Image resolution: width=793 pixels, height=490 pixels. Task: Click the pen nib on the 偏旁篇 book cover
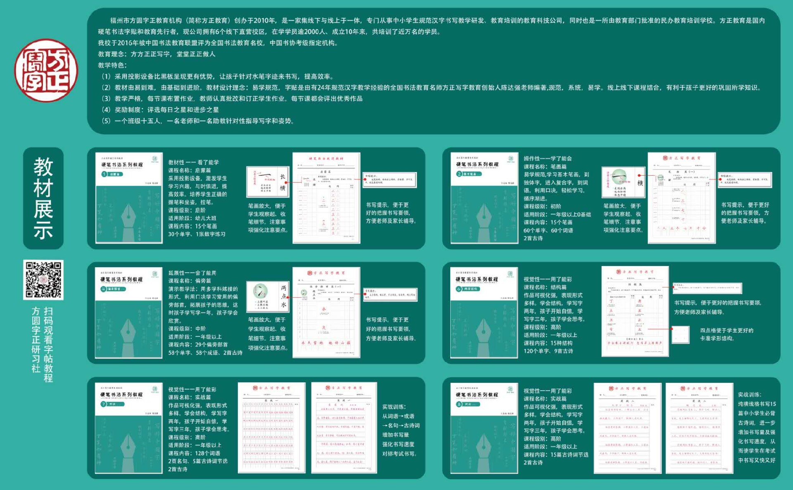(128, 331)
